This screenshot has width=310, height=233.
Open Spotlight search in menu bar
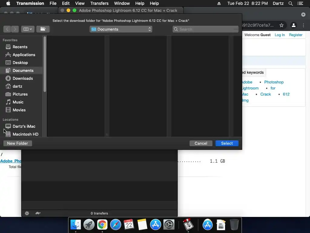point(290,3)
